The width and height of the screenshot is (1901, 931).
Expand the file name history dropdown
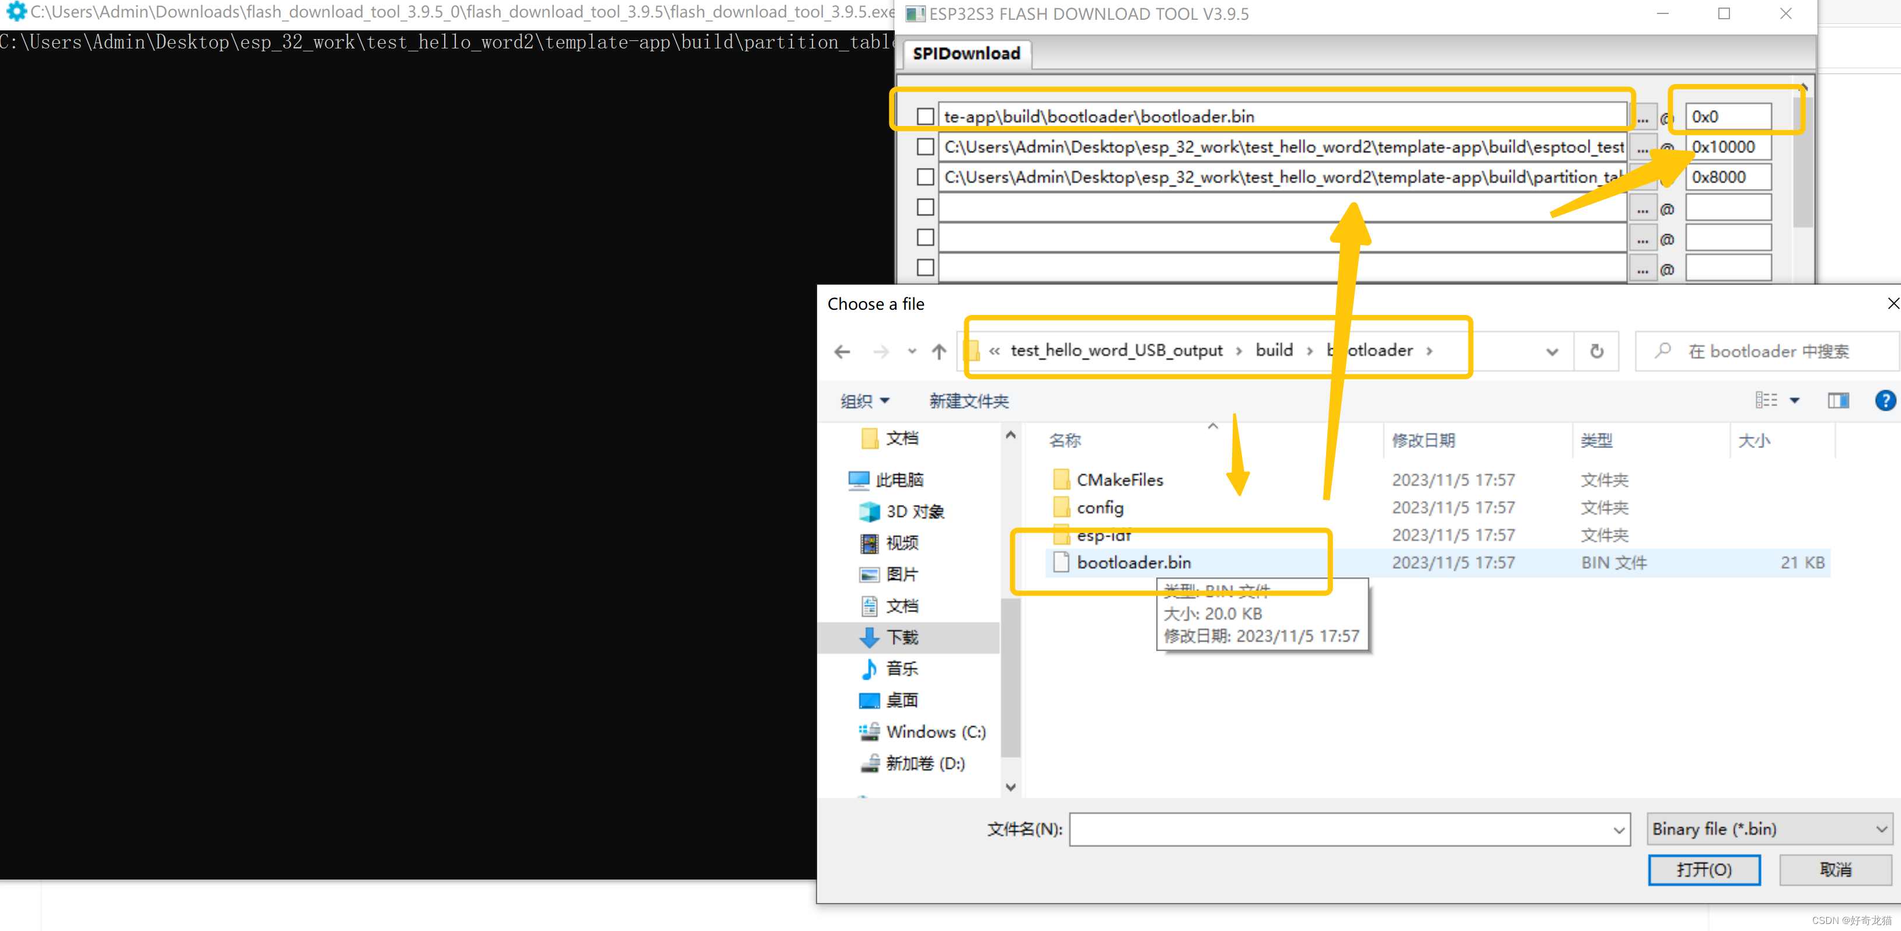coord(1619,831)
